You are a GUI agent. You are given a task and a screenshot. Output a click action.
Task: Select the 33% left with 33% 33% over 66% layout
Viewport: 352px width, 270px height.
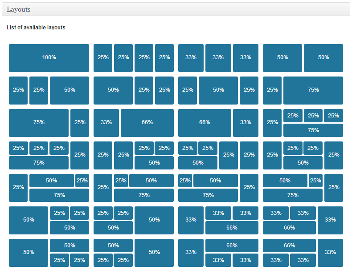pos(218,220)
